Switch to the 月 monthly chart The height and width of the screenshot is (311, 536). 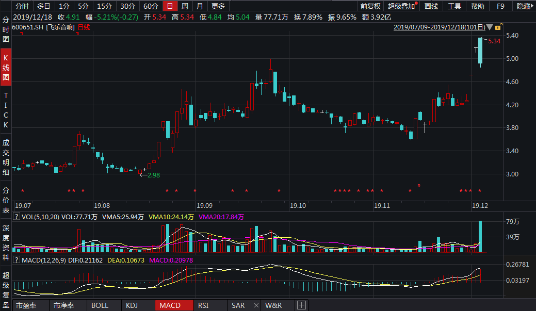200,6
